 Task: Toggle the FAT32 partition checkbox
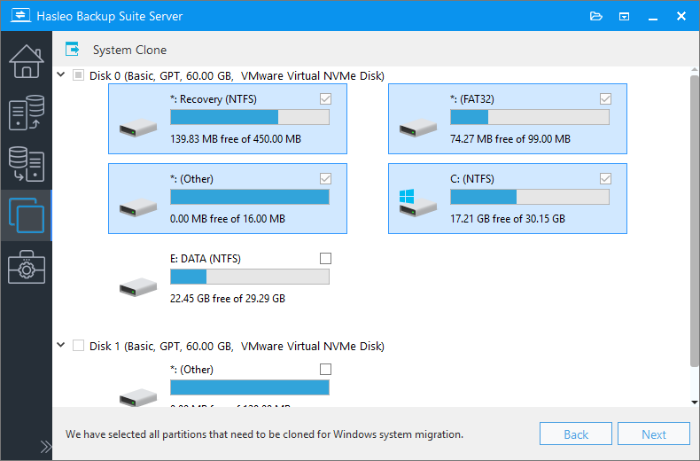click(605, 98)
